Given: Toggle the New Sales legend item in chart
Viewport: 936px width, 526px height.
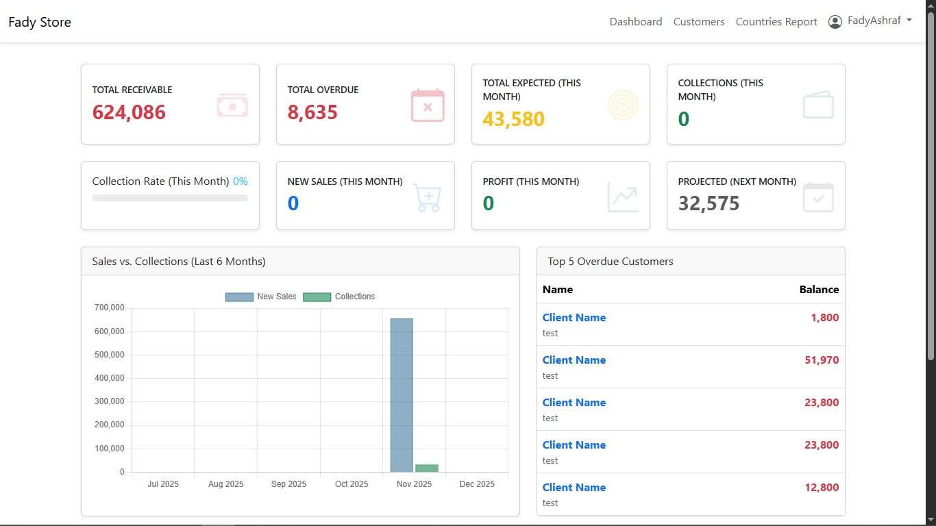Looking at the screenshot, I should point(261,297).
